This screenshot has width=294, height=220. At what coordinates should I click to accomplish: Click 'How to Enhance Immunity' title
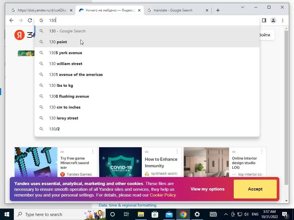161,162
